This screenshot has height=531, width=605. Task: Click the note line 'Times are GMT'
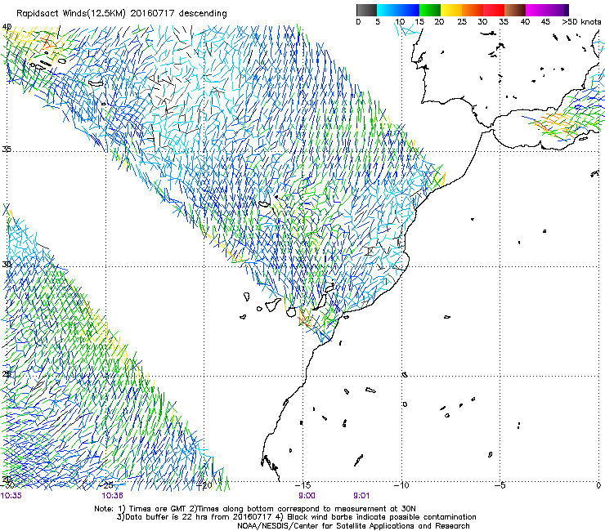pos(158,509)
